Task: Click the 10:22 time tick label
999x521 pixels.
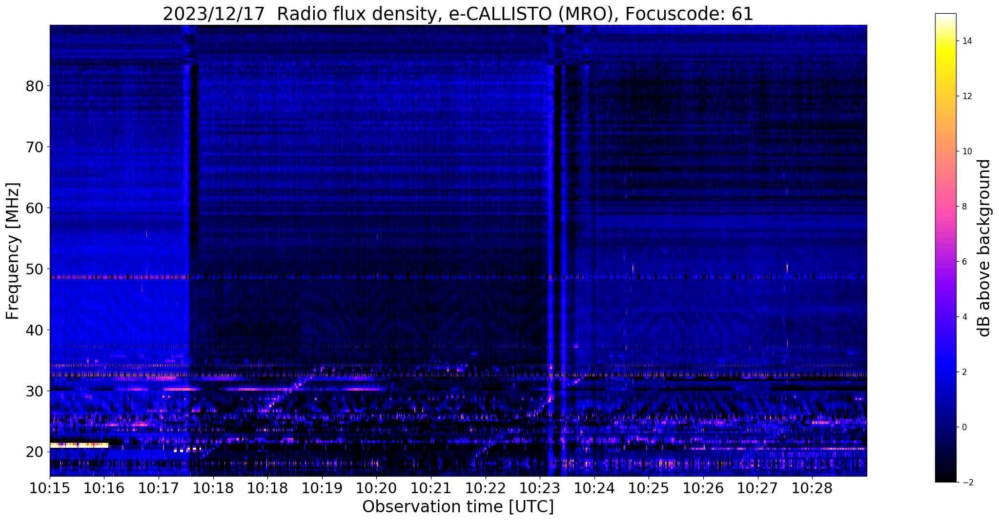Action: tap(485, 488)
